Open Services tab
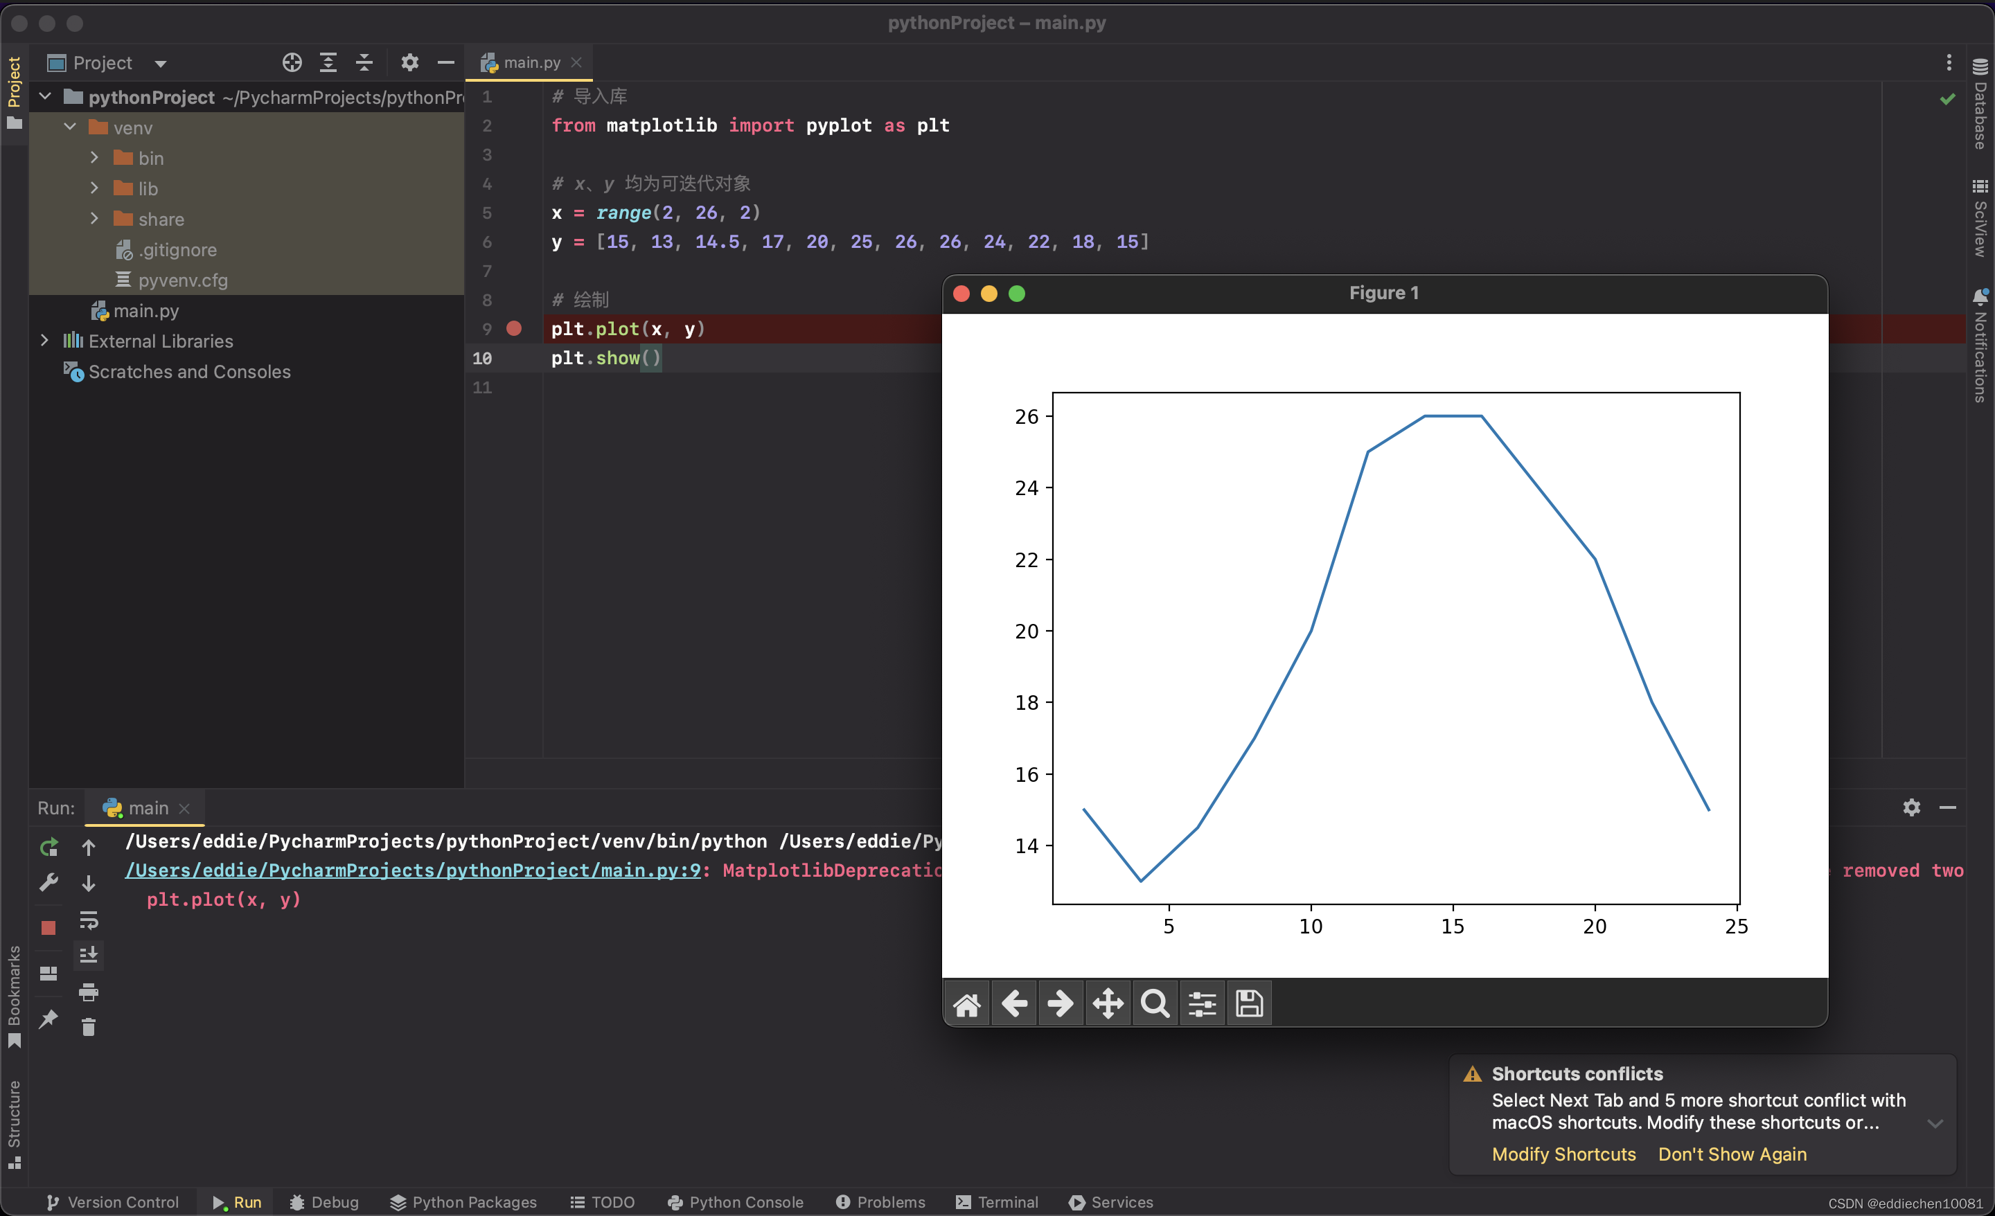The height and width of the screenshot is (1216, 1995). click(1111, 1202)
